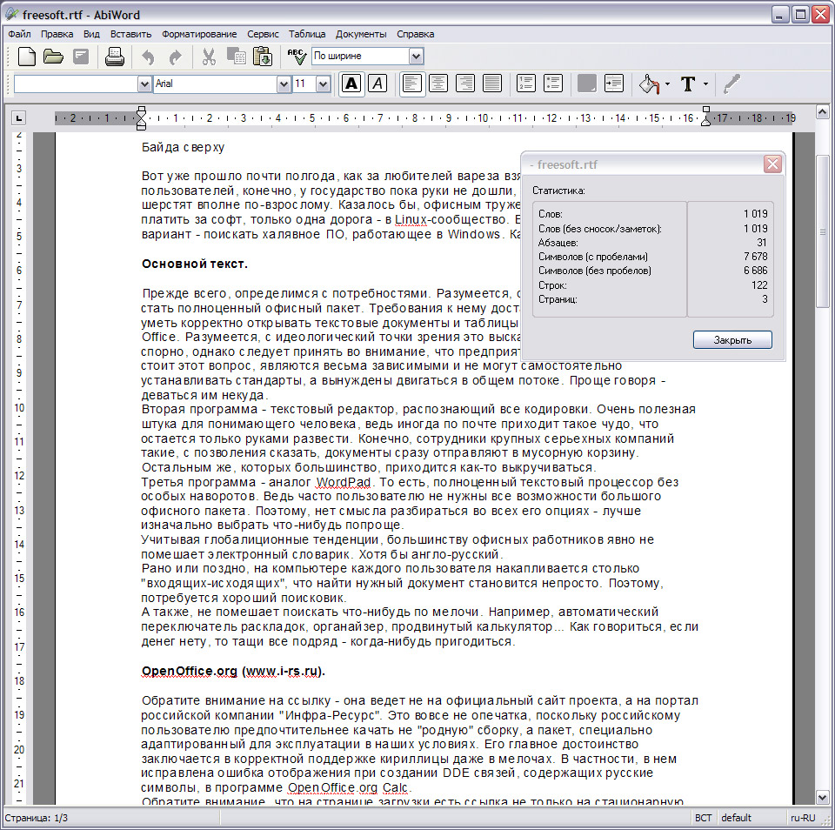Justify the paragraph text
Screen dimensions: 835x830
492,84
